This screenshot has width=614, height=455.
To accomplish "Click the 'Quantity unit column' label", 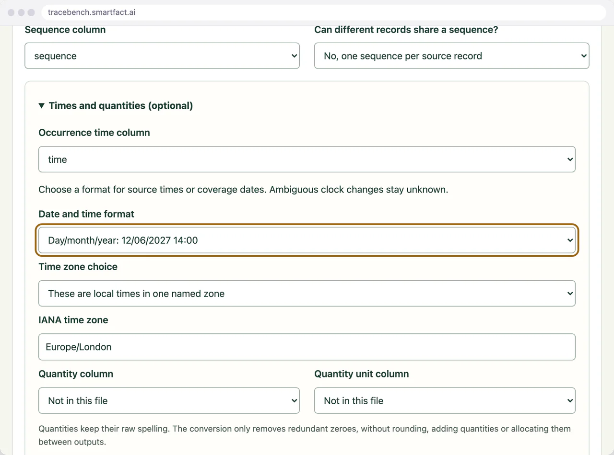I will [x=362, y=374].
